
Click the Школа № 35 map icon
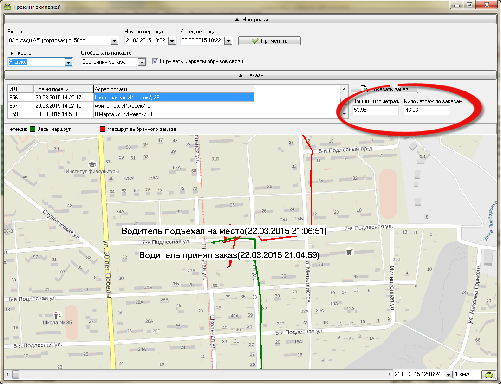[58, 315]
